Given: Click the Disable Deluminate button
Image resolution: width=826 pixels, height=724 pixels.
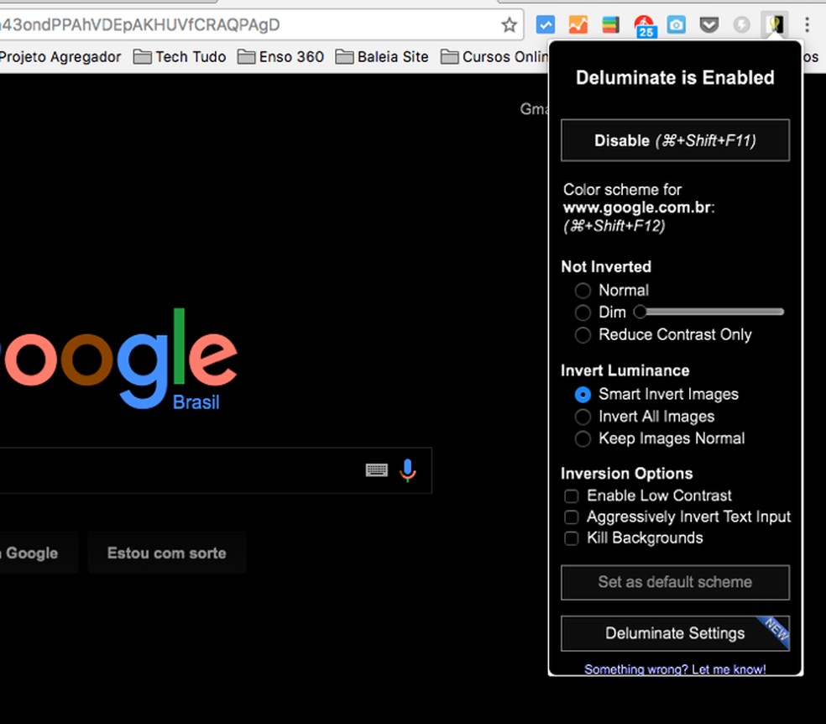Looking at the screenshot, I should 676,140.
